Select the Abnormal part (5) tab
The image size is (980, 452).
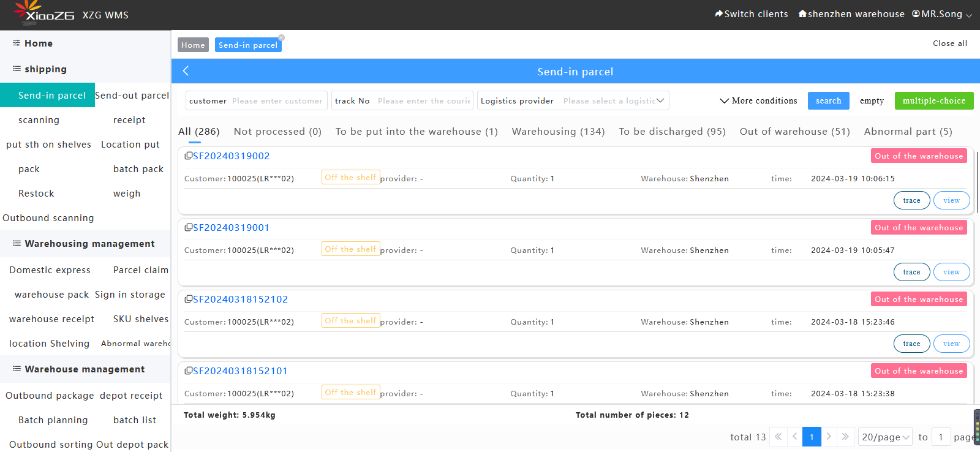pyautogui.click(x=908, y=132)
